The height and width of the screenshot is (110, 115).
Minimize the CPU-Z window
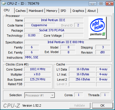pyautogui.click(x=93, y=4)
